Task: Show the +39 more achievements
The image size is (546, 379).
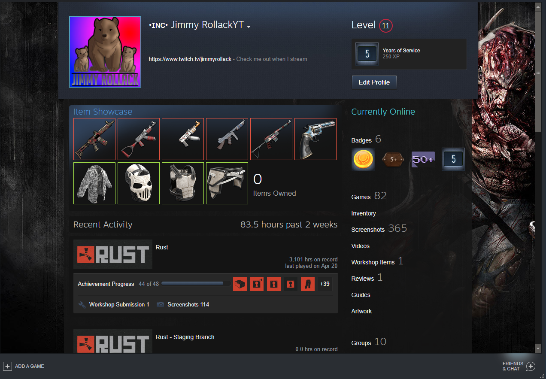Action: 325,284
